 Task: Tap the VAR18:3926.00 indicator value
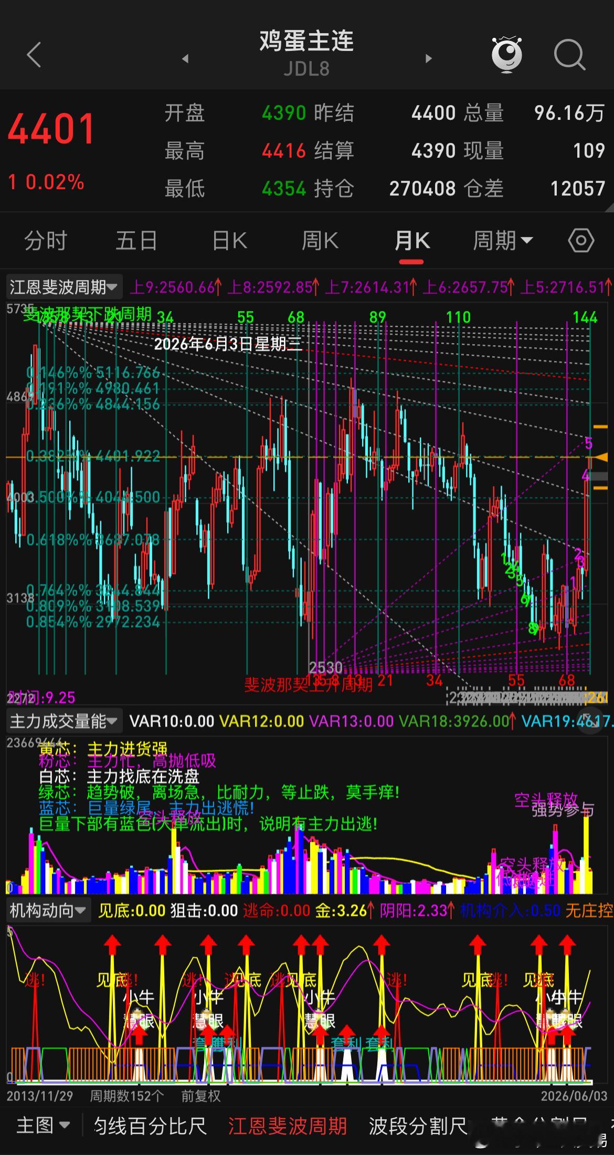[457, 721]
